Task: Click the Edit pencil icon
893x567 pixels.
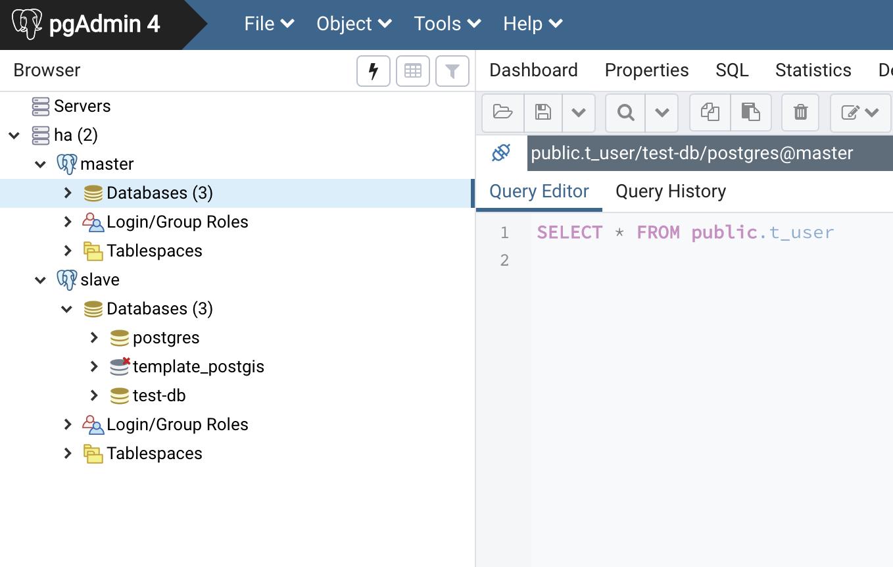Action: tap(850, 112)
